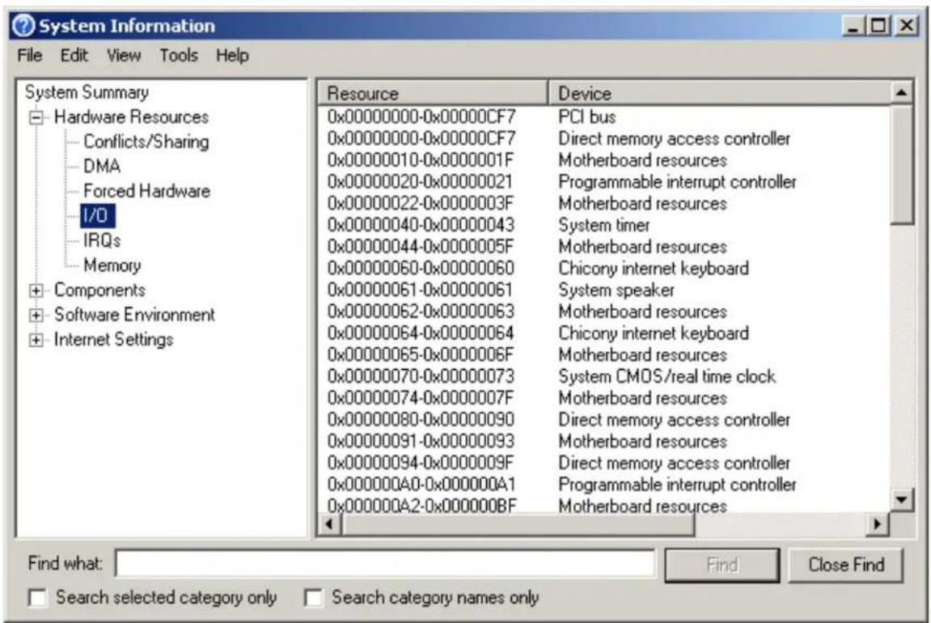The image size is (931, 623).
Task: Select Conflicts/Sharing in the tree
Action: [x=146, y=142]
